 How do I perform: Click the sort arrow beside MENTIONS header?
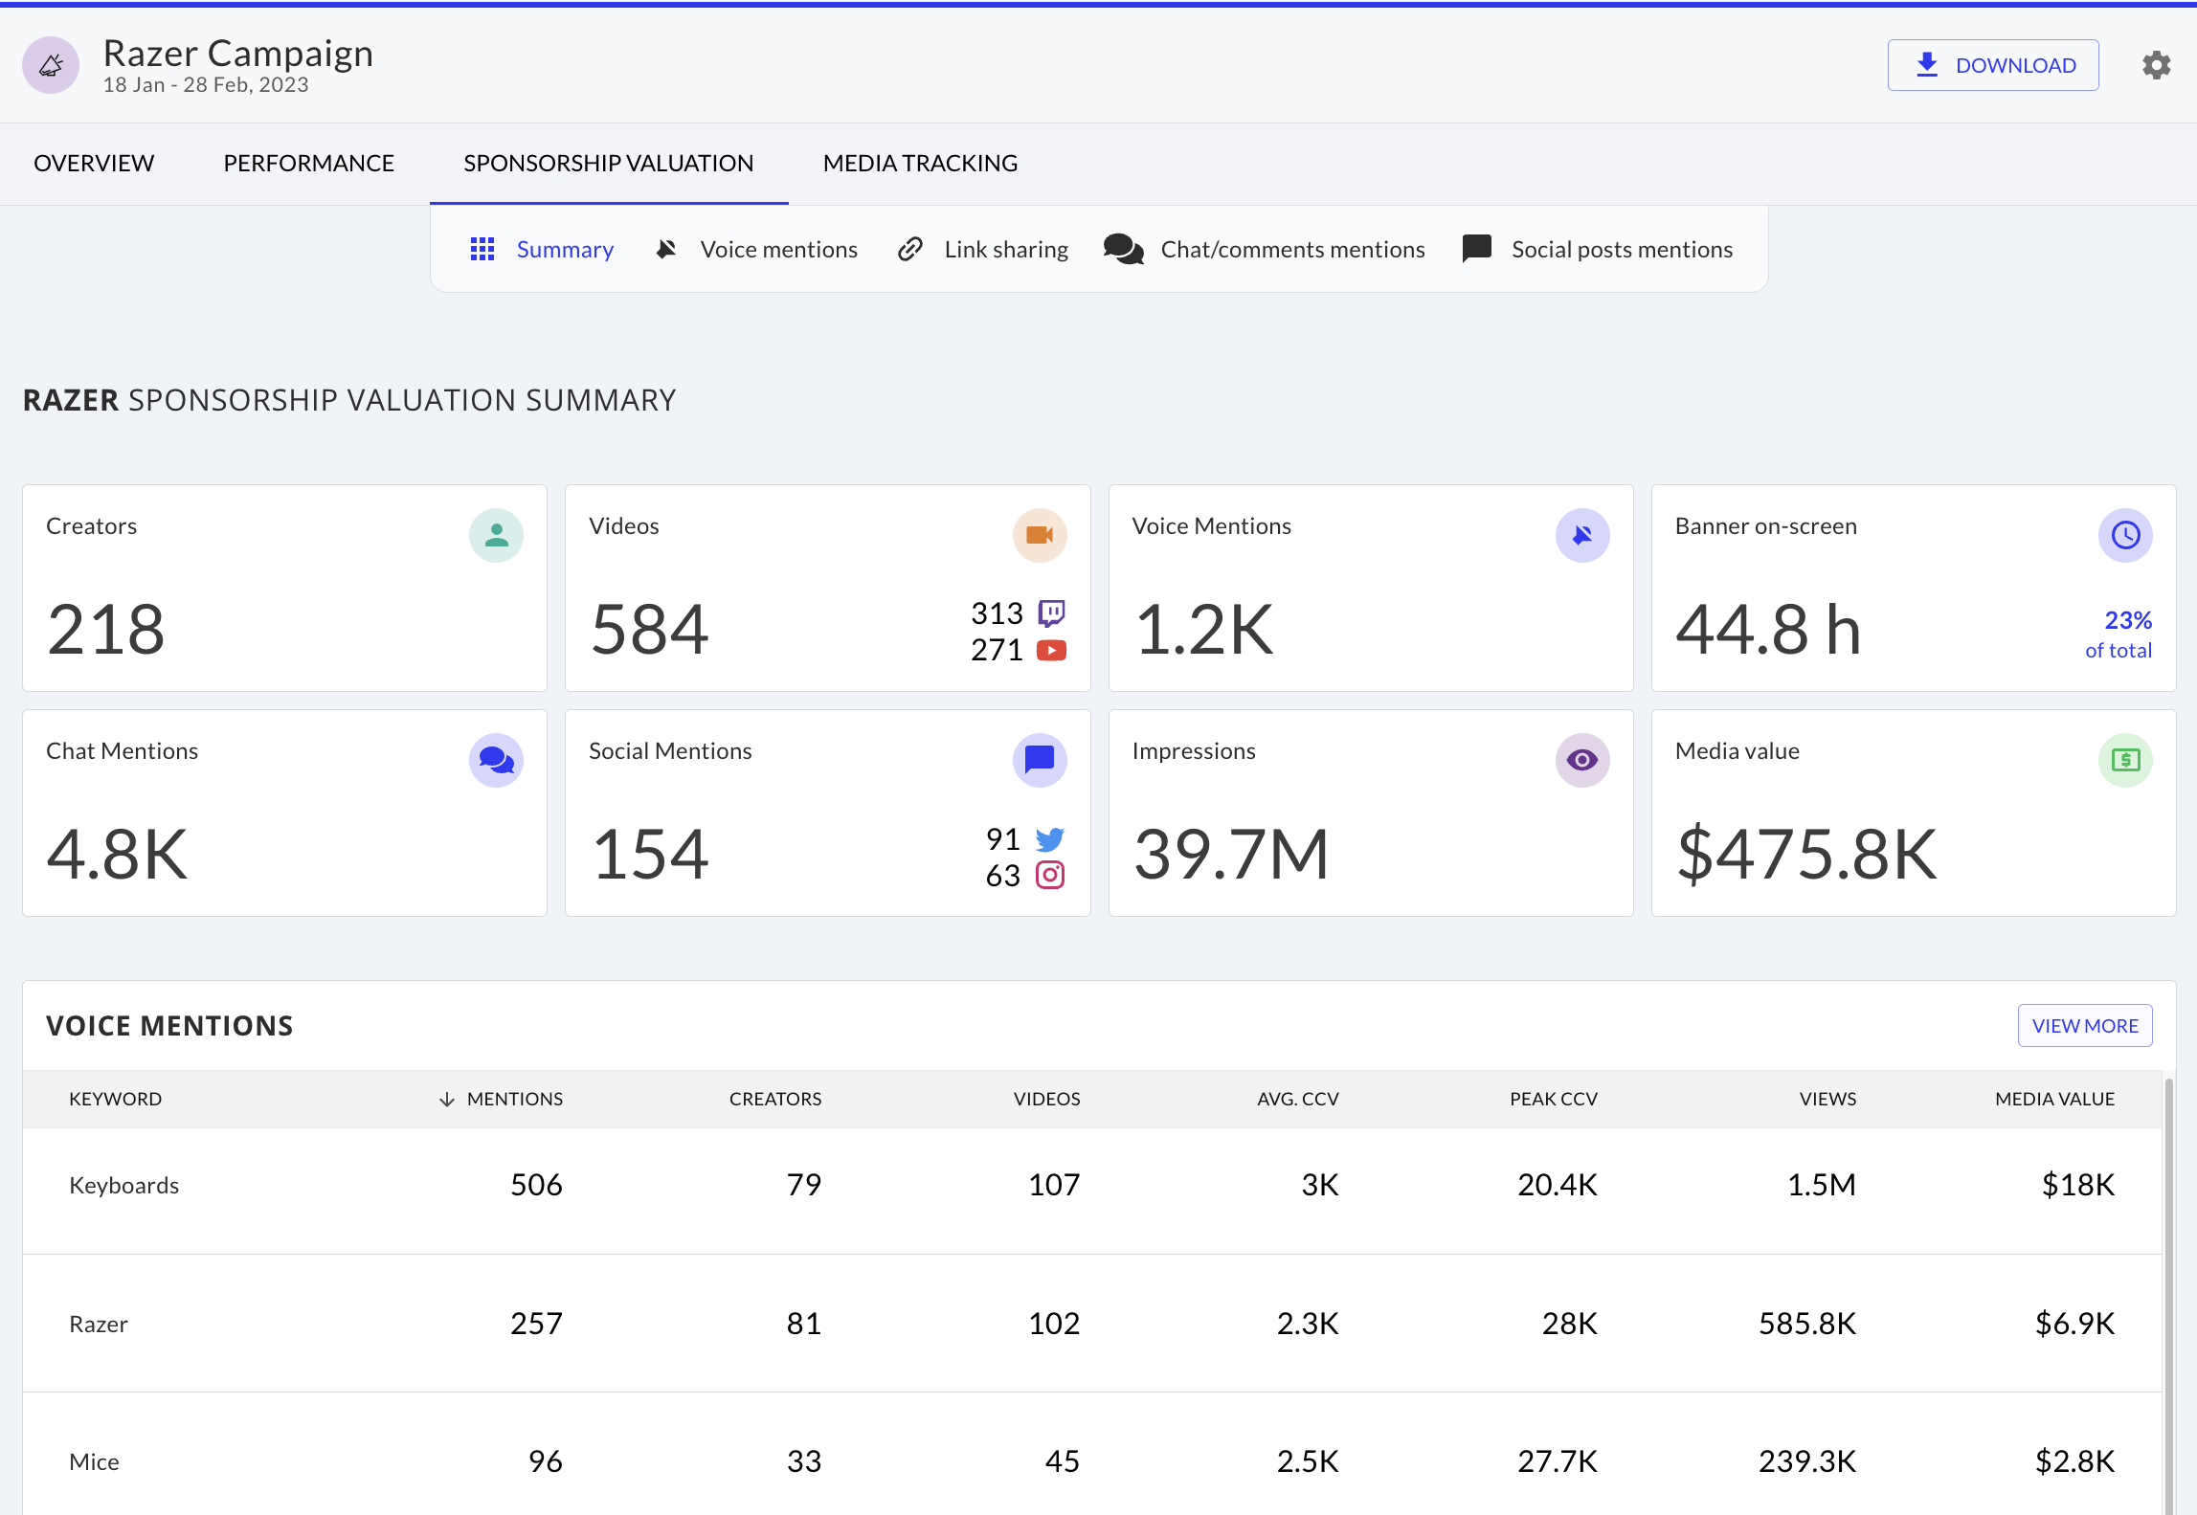(446, 1100)
